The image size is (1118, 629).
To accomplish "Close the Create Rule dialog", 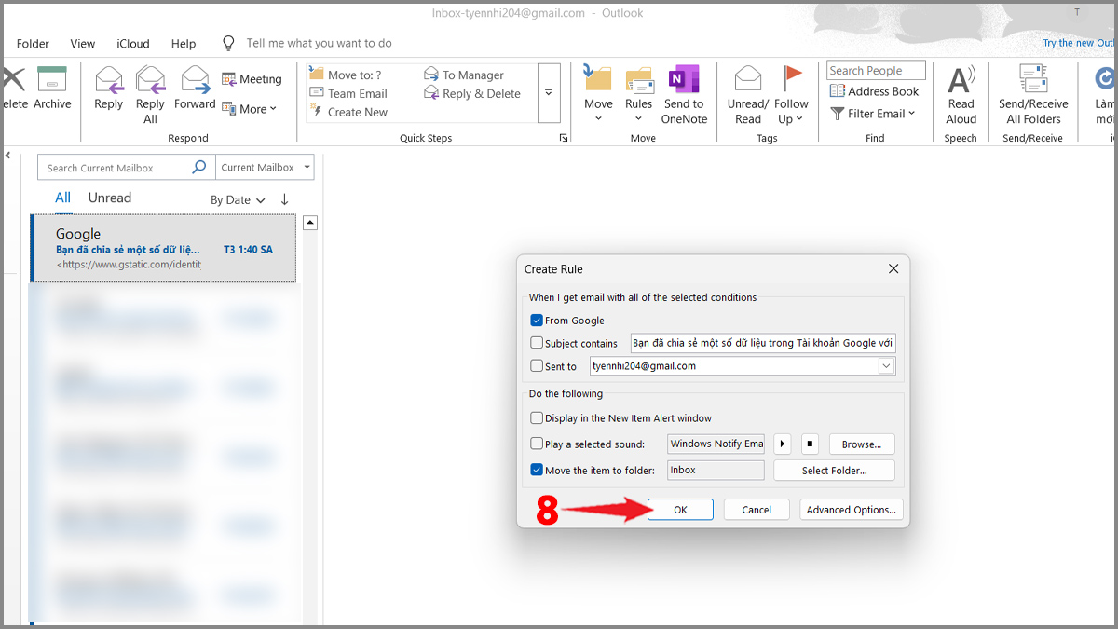I will click(893, 268).
